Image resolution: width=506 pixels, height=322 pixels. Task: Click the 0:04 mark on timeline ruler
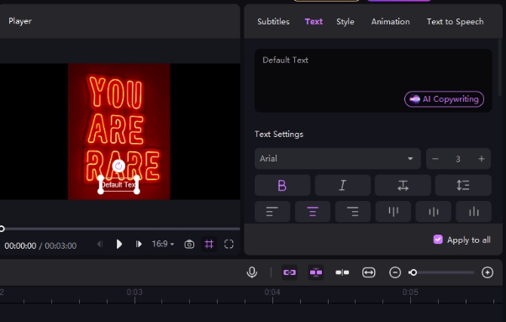coord(272,293)
